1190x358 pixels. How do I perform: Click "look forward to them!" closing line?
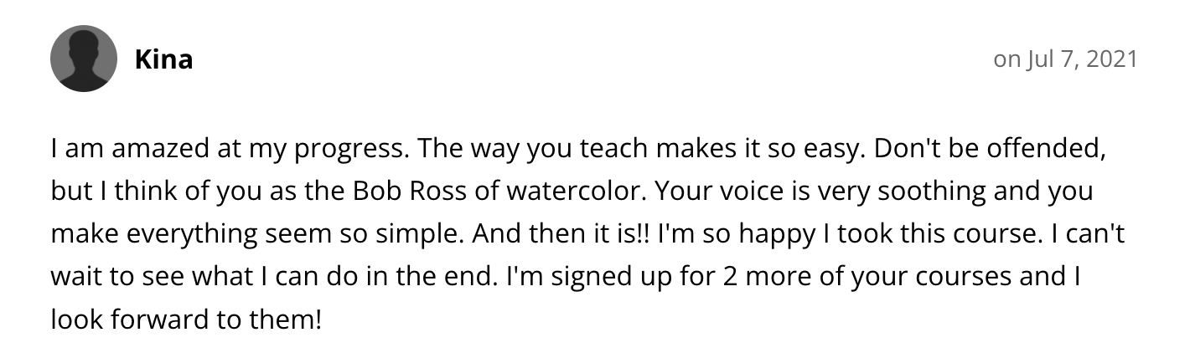[186, 320]
